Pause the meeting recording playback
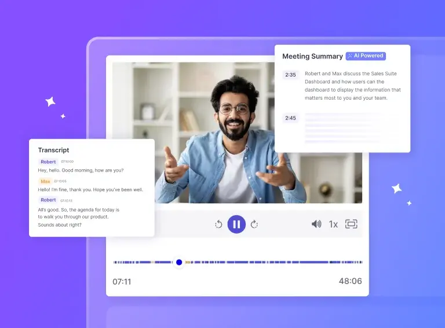Image resolution: width=445 pixels, height=328 pixels. click(236, 224)
